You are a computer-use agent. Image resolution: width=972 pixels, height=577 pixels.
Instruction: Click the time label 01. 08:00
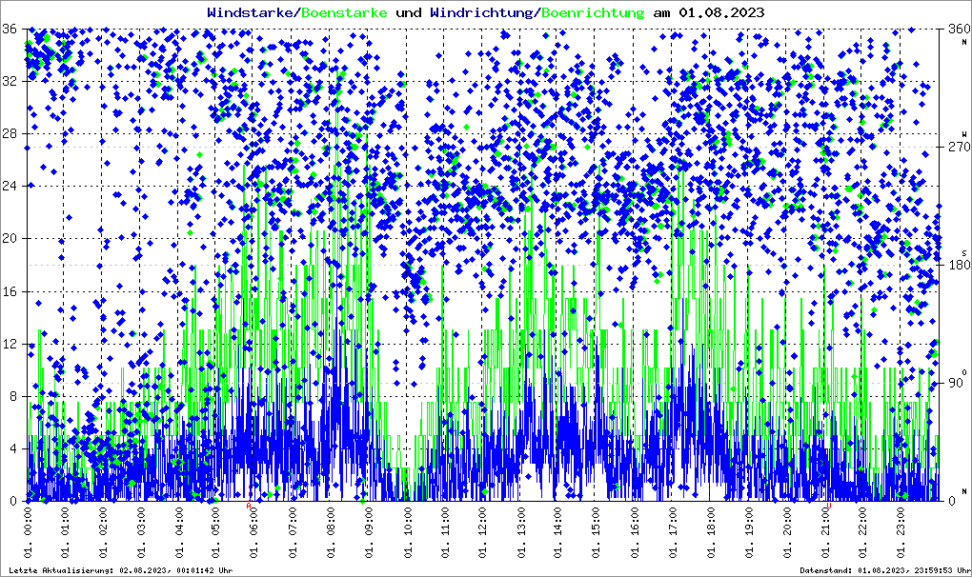pos(331,532)
